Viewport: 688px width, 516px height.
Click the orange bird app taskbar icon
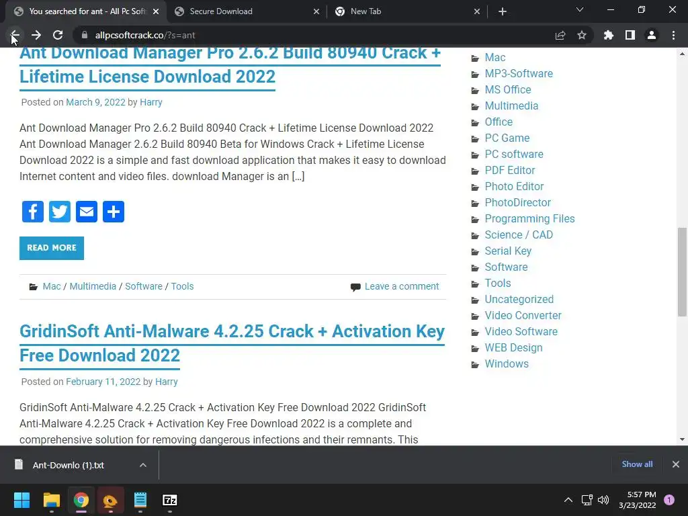[x=110, y=500]
